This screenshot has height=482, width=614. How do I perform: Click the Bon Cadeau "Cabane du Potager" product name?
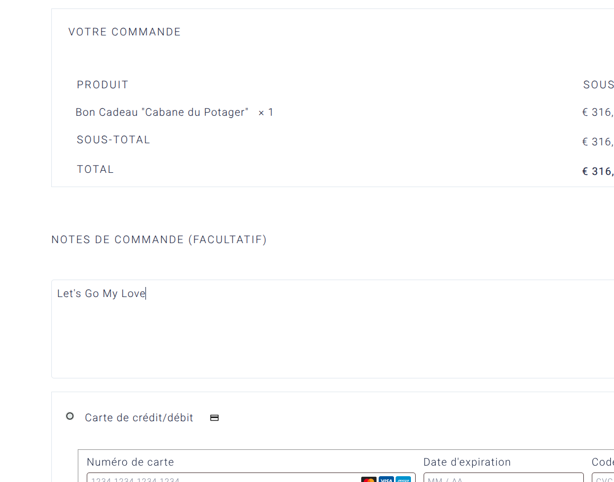(x=162, y=113)
